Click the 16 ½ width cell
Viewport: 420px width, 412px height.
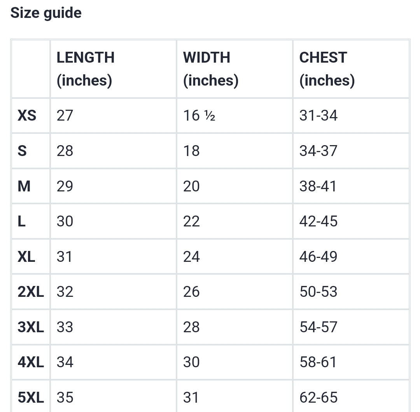199,116
